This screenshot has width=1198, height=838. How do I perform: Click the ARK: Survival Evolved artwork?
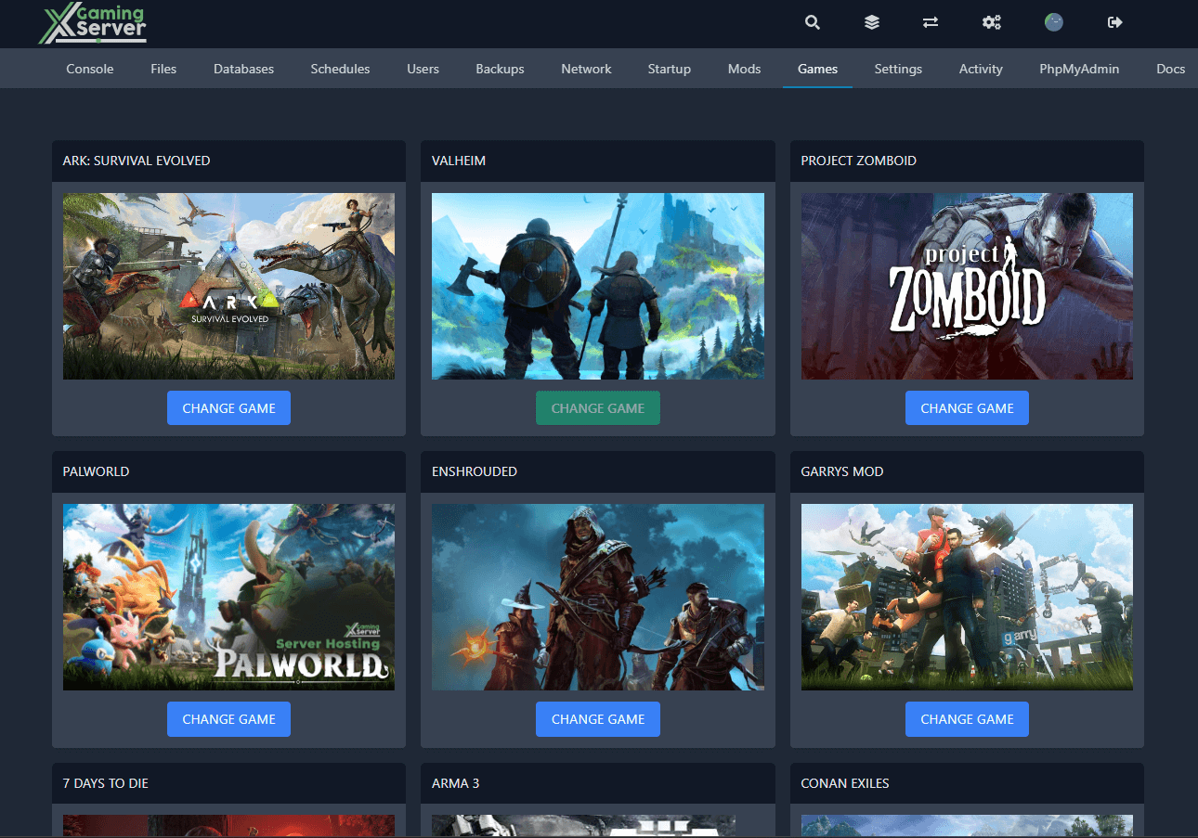[x=228, y=286]
